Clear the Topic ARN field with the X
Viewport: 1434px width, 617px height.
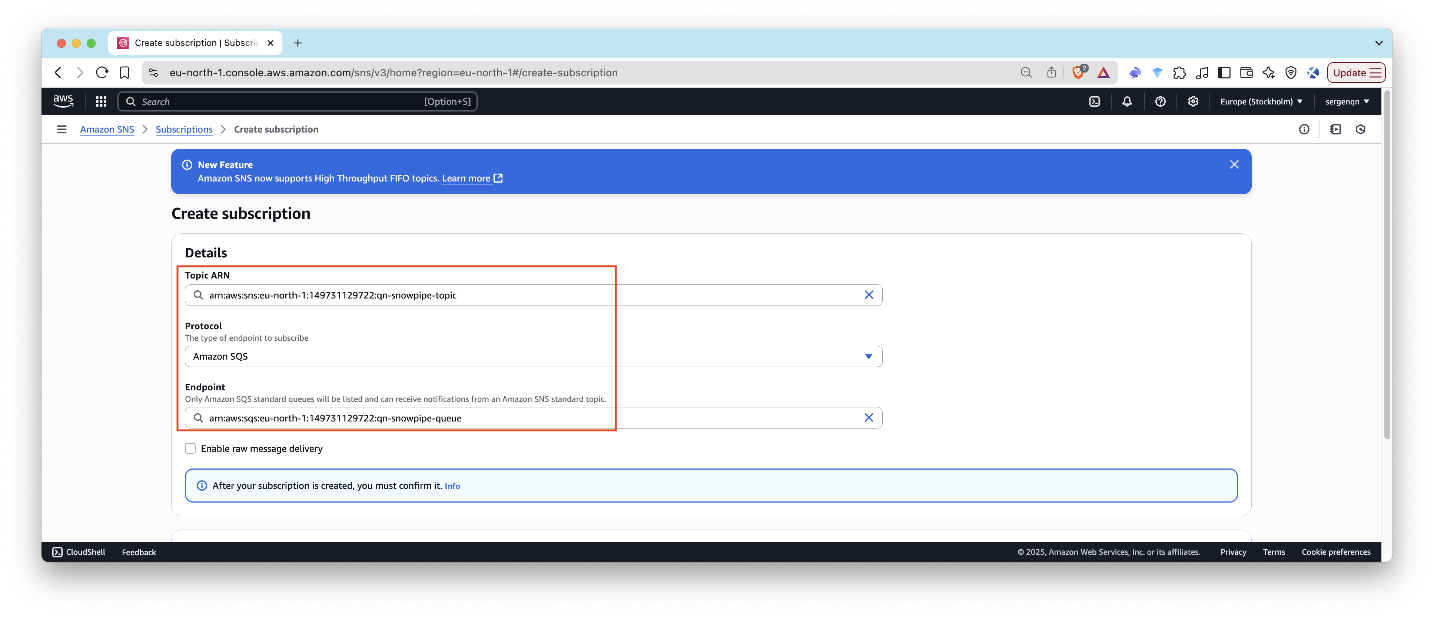click(869, 295)
